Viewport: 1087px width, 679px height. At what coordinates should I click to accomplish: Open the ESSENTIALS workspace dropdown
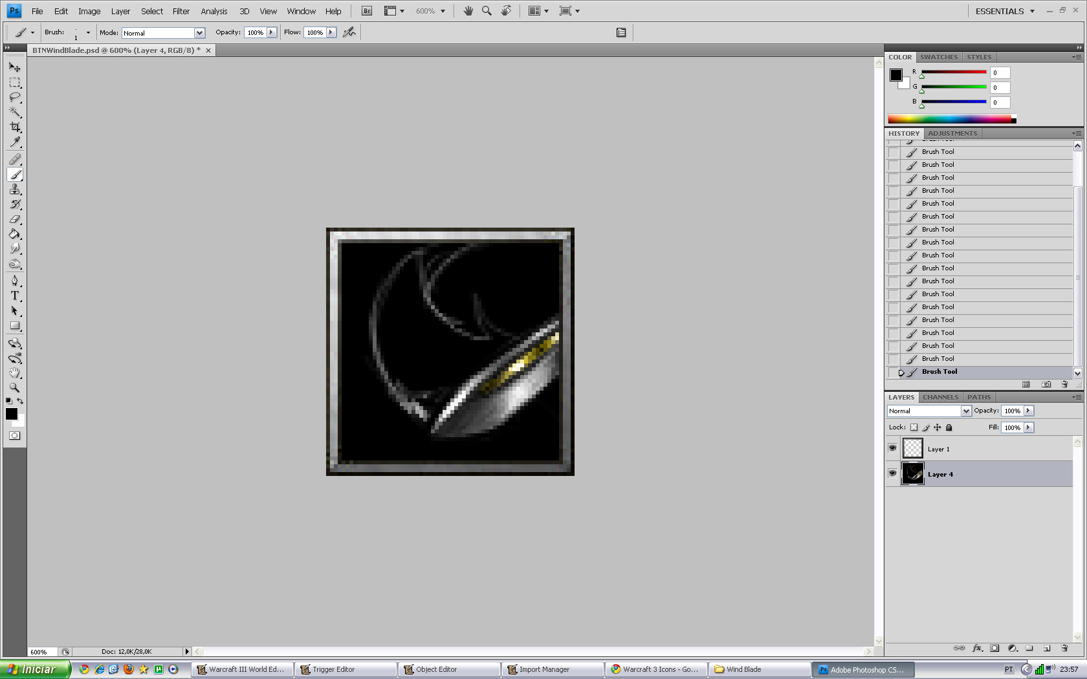click(1005, 11)
